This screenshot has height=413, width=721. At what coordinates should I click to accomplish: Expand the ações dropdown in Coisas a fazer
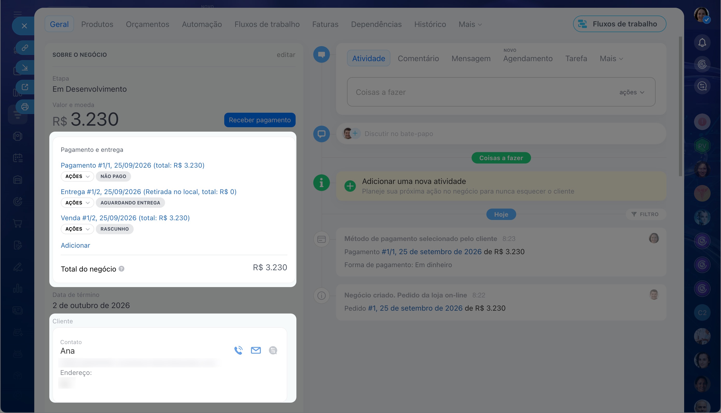point(632,92)
